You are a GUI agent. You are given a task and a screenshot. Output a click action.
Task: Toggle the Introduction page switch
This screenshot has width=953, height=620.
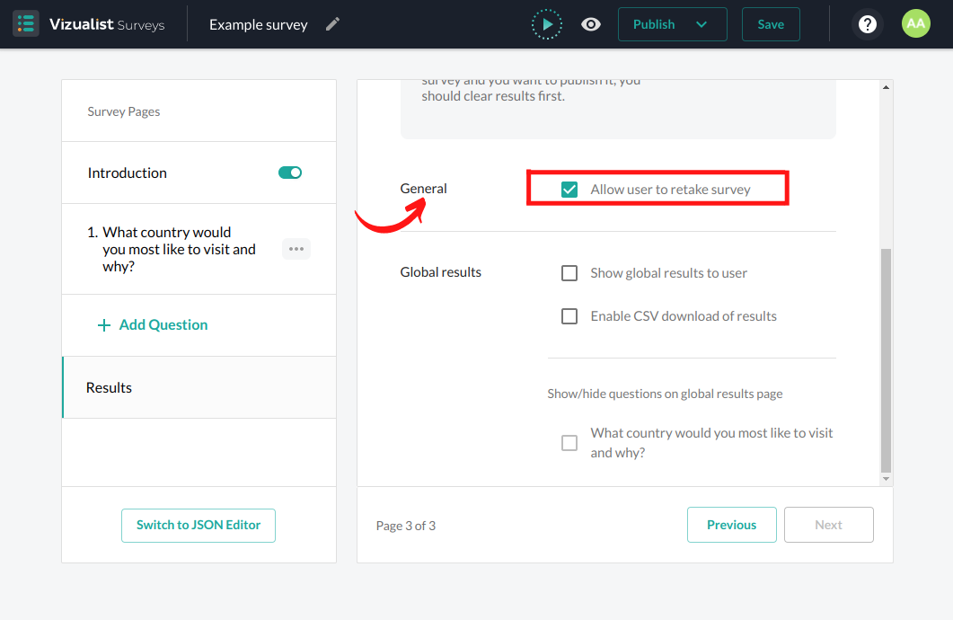click(290, 173)
